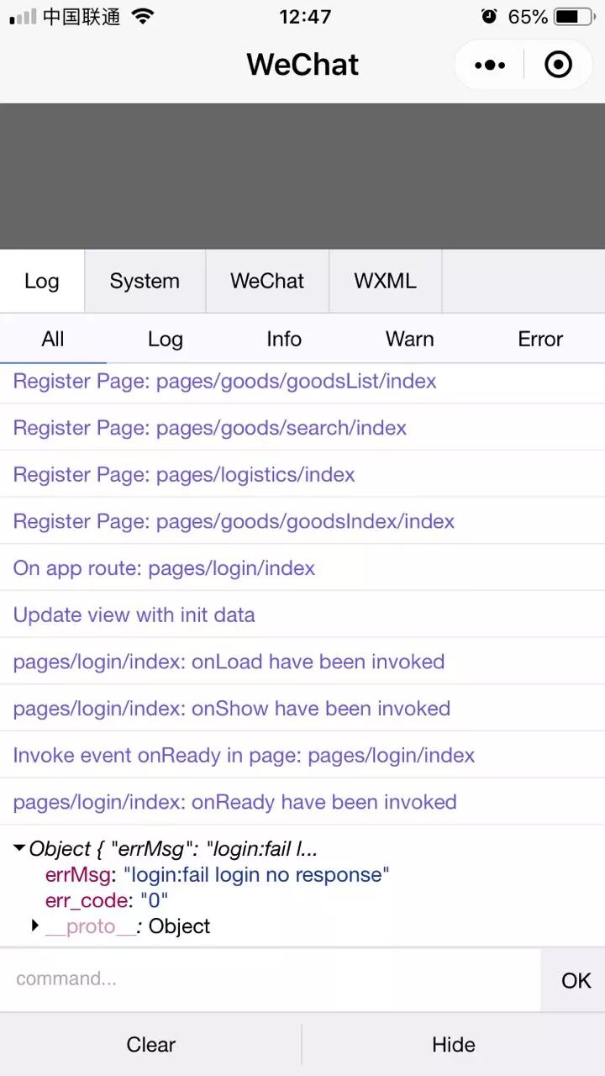
Task: Expand the __proto__ Object node
Action: 35,926
